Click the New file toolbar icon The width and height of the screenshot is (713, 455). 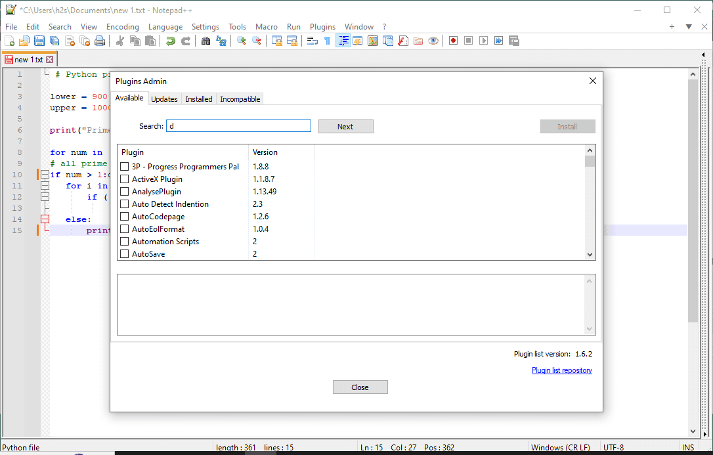point(10,41)
